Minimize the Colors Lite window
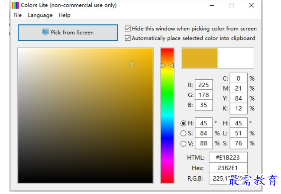 212,5
